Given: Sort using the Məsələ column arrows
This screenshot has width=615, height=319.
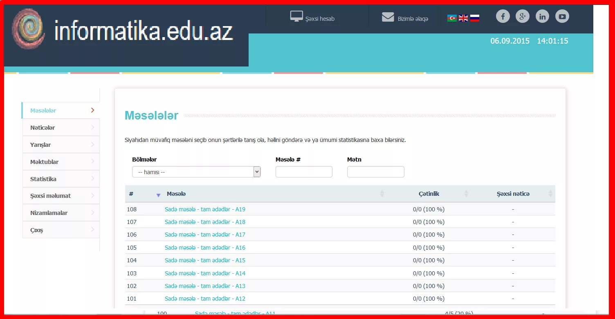Looking at the screenshot, I should pyautogui.click(x=382, y=194).
